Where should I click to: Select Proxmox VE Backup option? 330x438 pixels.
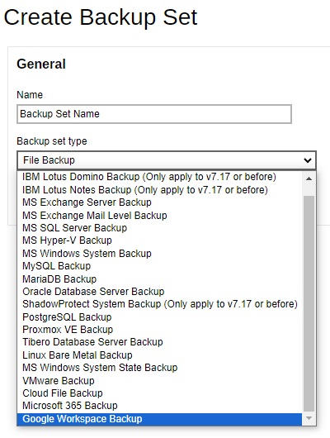(159, 330)
